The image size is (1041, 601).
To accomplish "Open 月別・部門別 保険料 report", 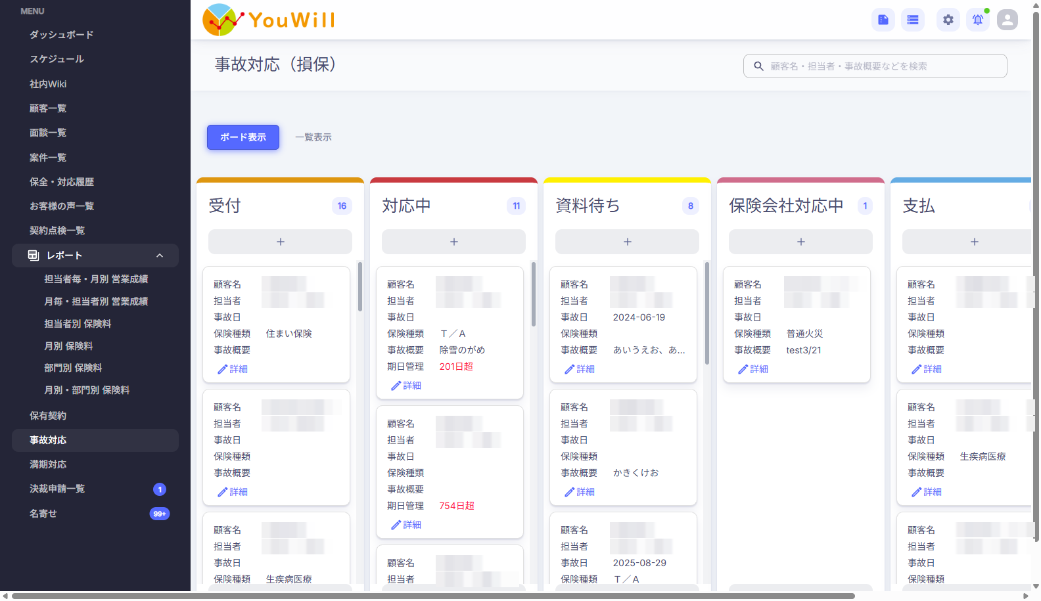I will tap(87, 390).
